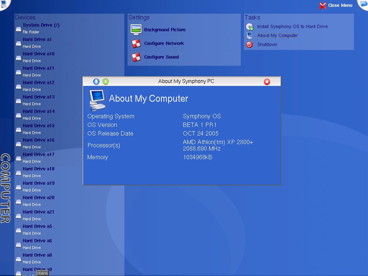
Task: Open Hard Drive a20 entry
Action: tap(38, 197)
